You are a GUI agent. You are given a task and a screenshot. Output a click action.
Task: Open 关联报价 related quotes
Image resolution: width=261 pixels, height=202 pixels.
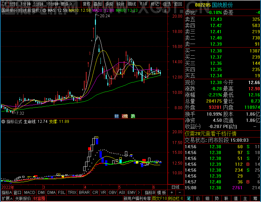[23, 198]
